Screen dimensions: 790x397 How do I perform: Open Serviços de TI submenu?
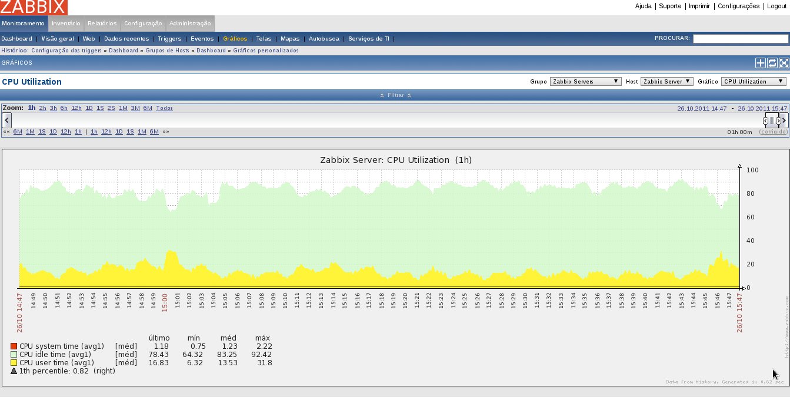(369, 39)
